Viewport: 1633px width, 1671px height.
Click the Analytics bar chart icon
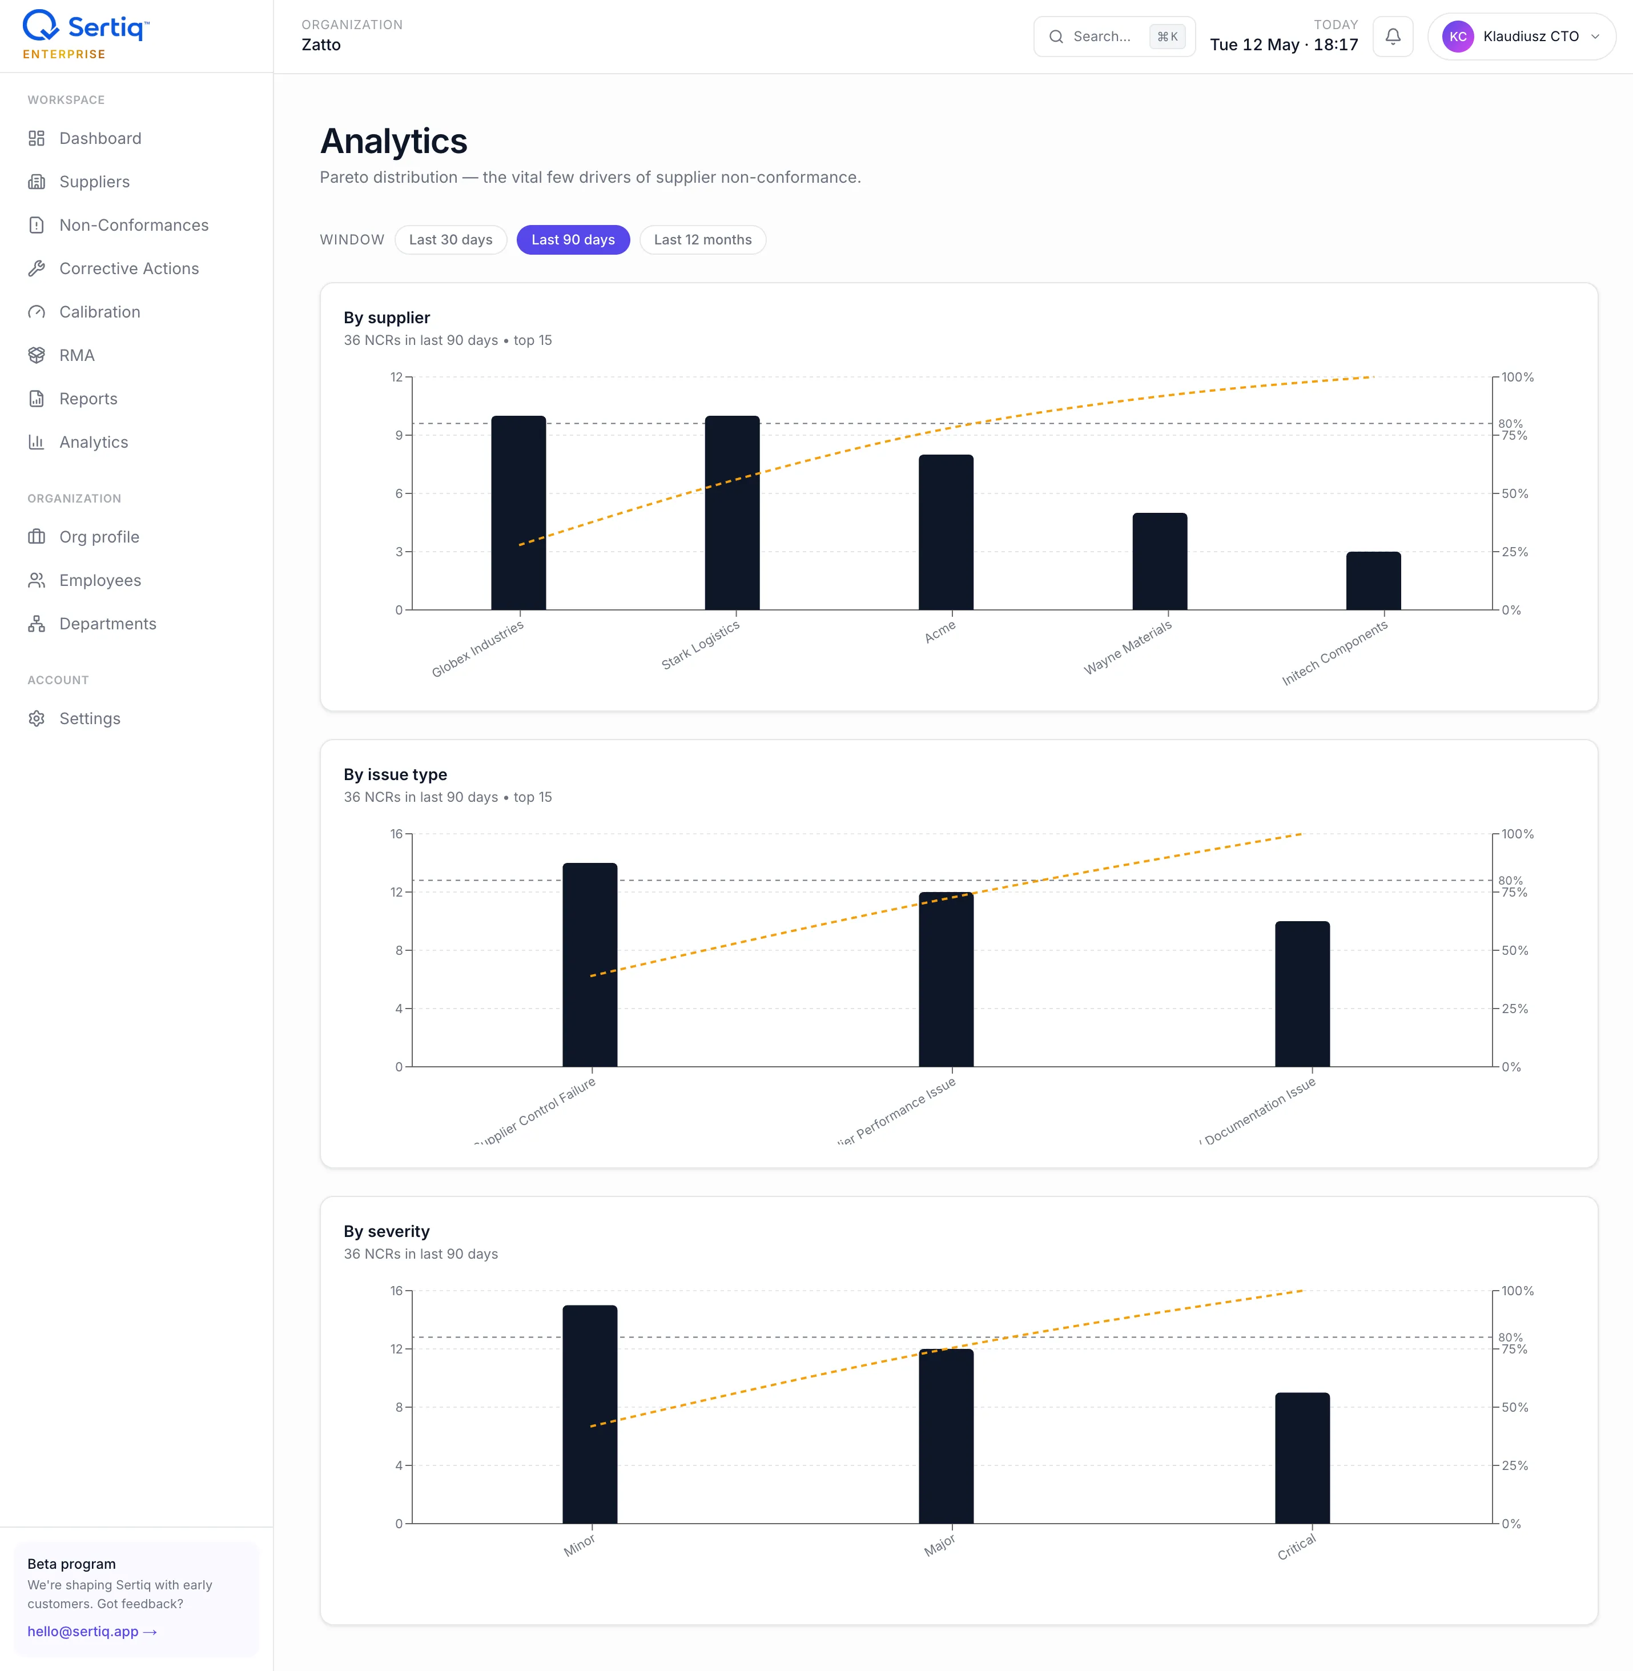point(36,442)
